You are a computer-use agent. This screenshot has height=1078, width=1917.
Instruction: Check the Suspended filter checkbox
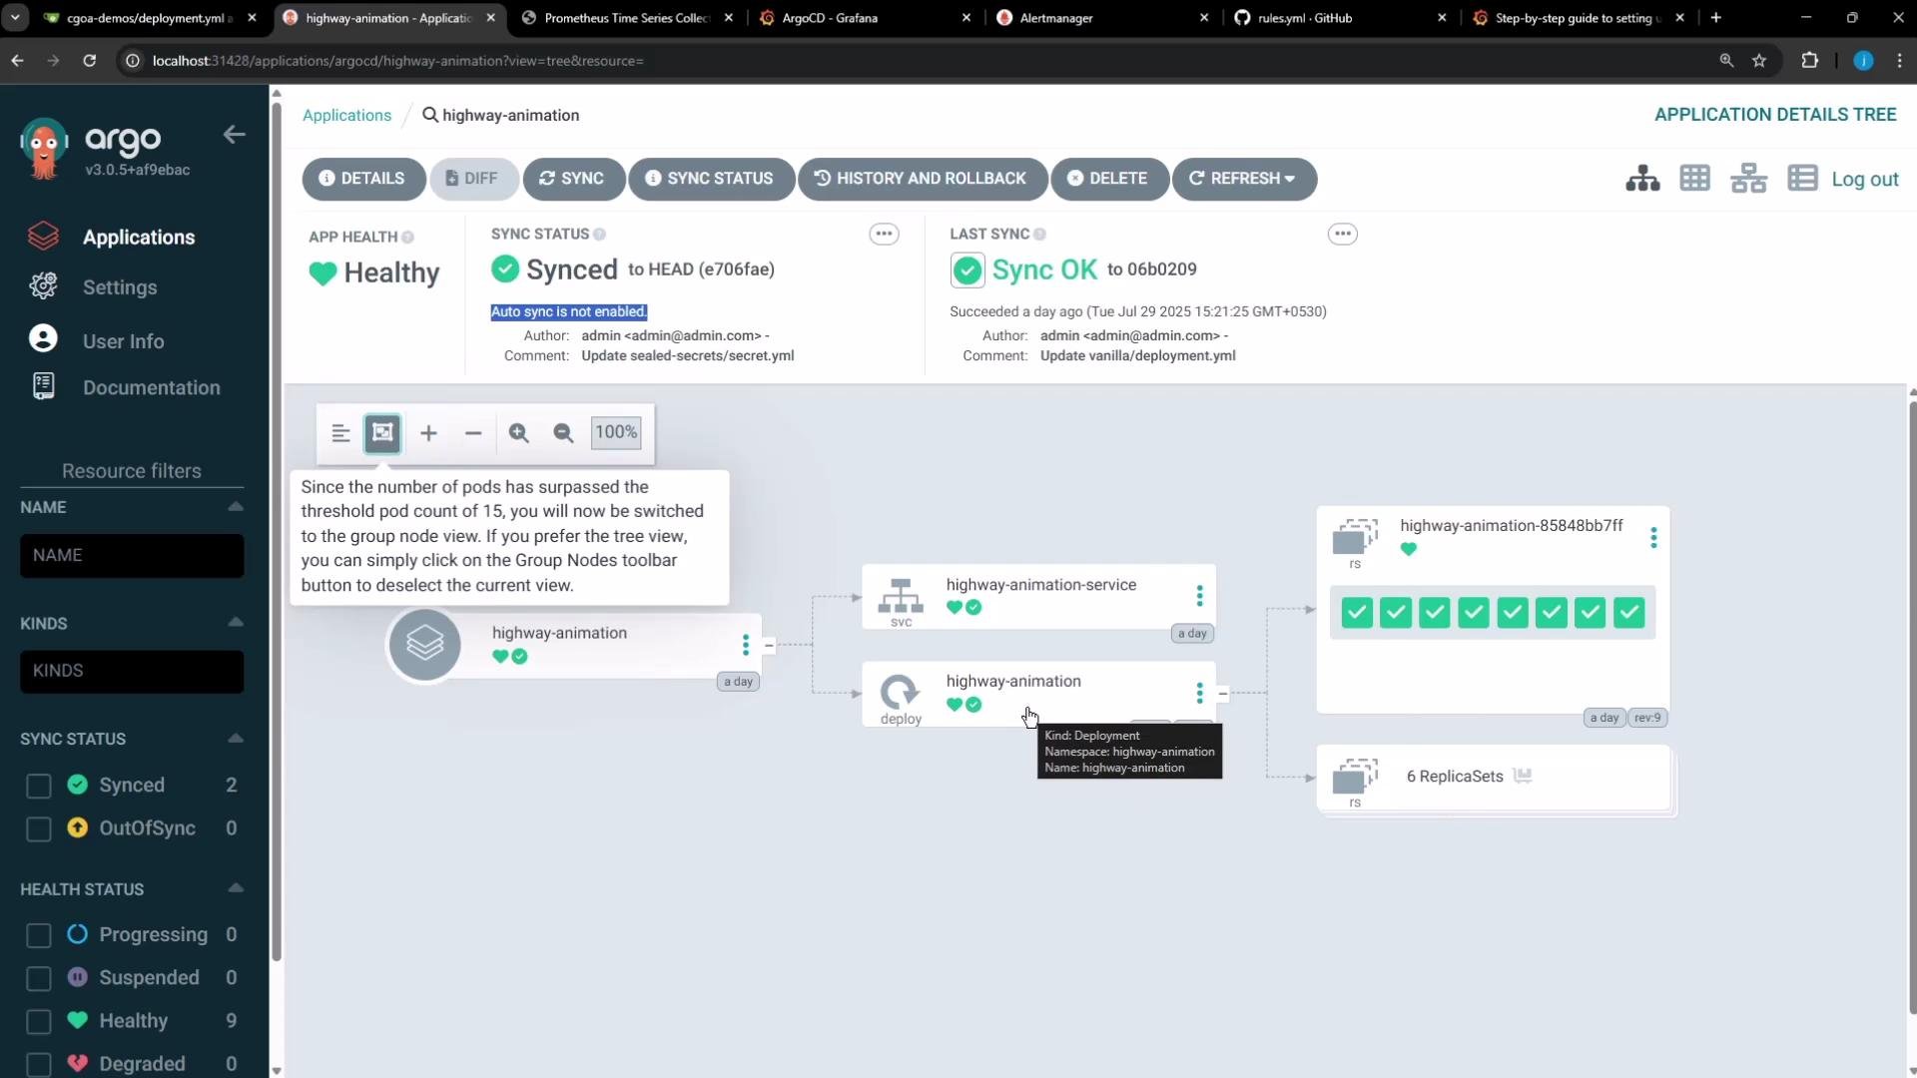(x=39, y=978)
